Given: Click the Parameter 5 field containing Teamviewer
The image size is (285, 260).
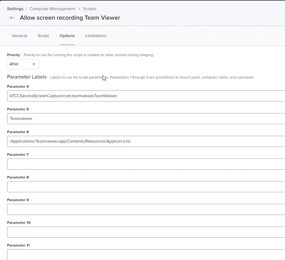Looking at the screenshot, I should coord(146,119).
